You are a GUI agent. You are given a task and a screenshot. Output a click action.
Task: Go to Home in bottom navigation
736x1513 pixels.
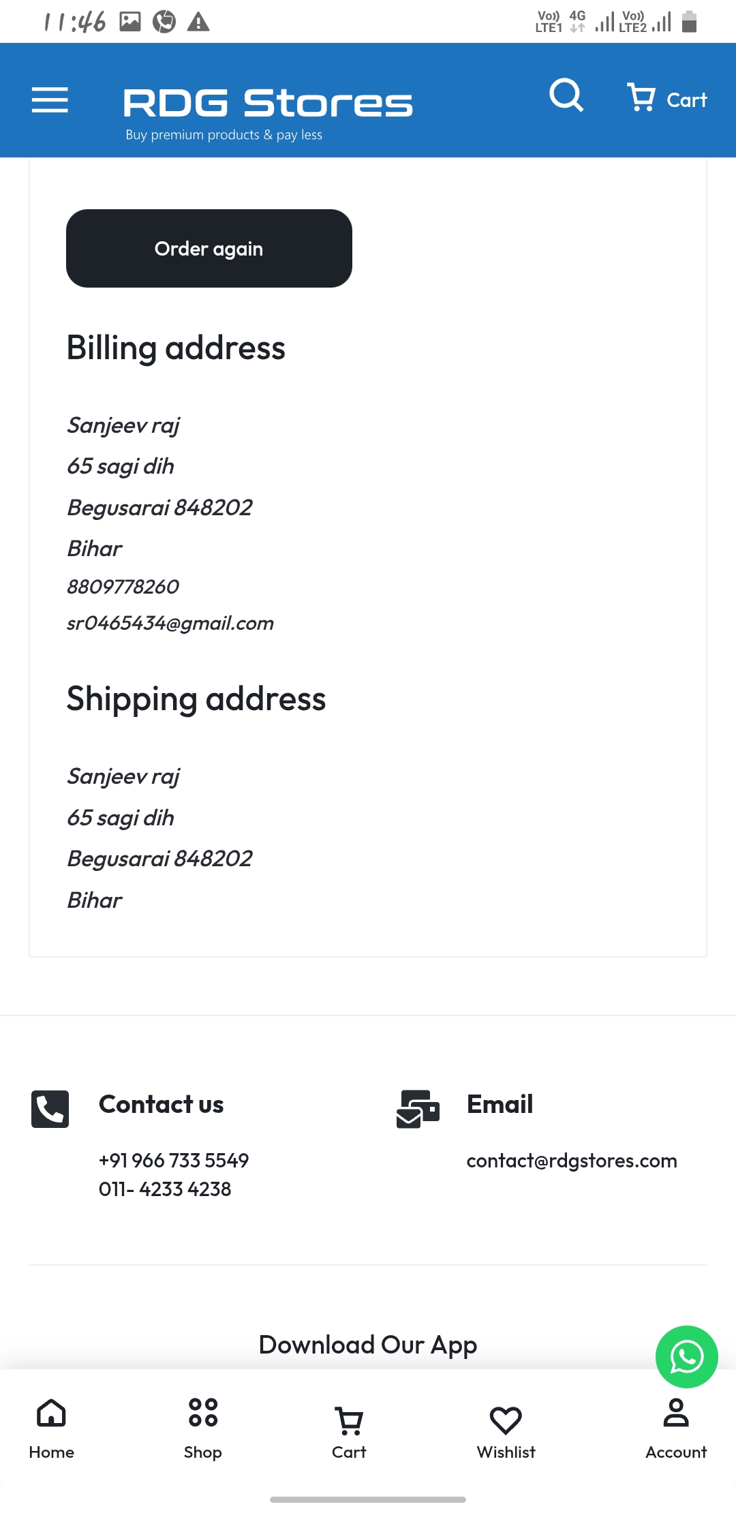coord(51,1428)
